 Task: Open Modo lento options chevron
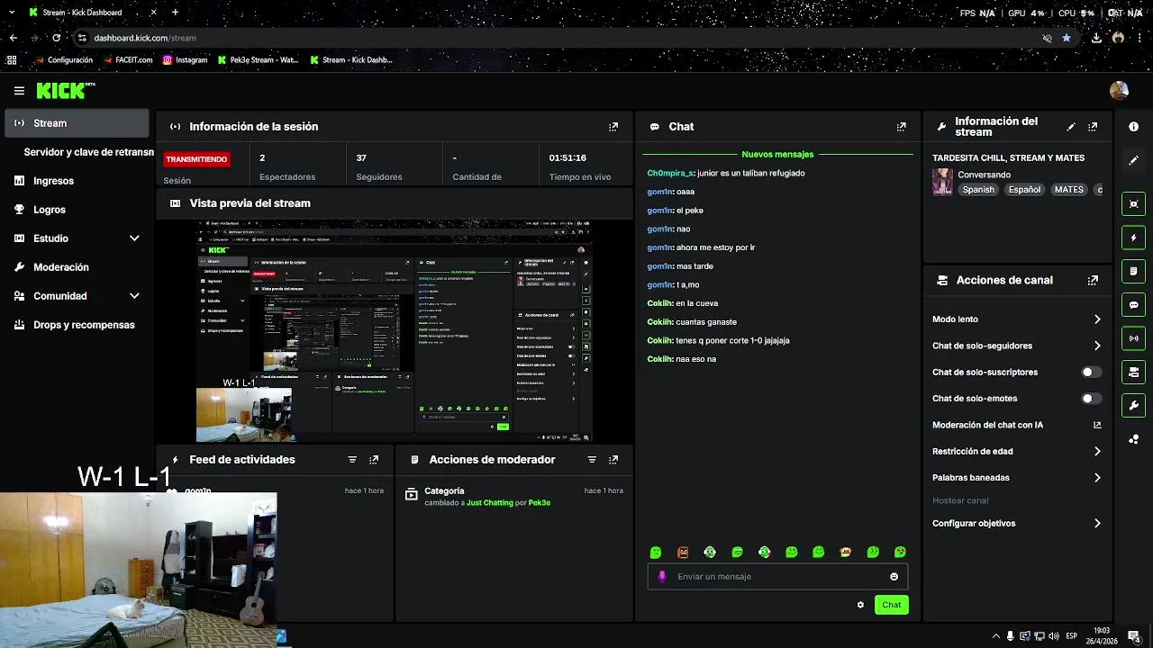[1097, 319]
